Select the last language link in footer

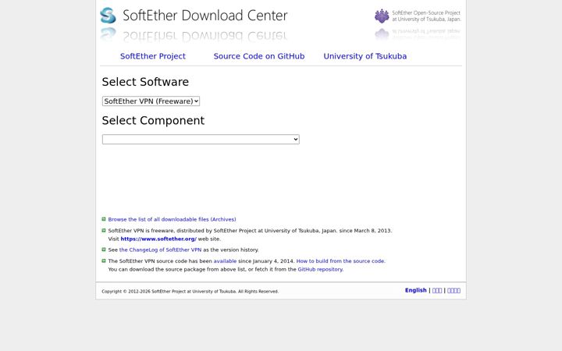coord(454,290)
